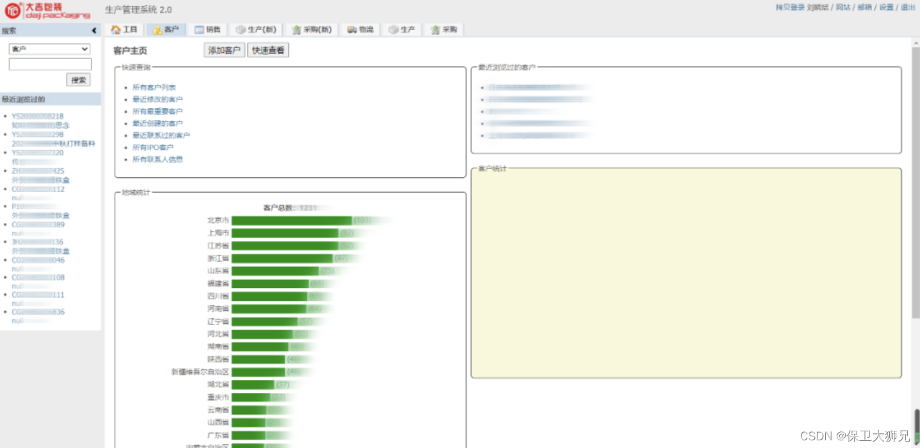Screen dimensions: 920x448
Task: Click the 搜索 button in the sidebar
Action: coord(78,80)
